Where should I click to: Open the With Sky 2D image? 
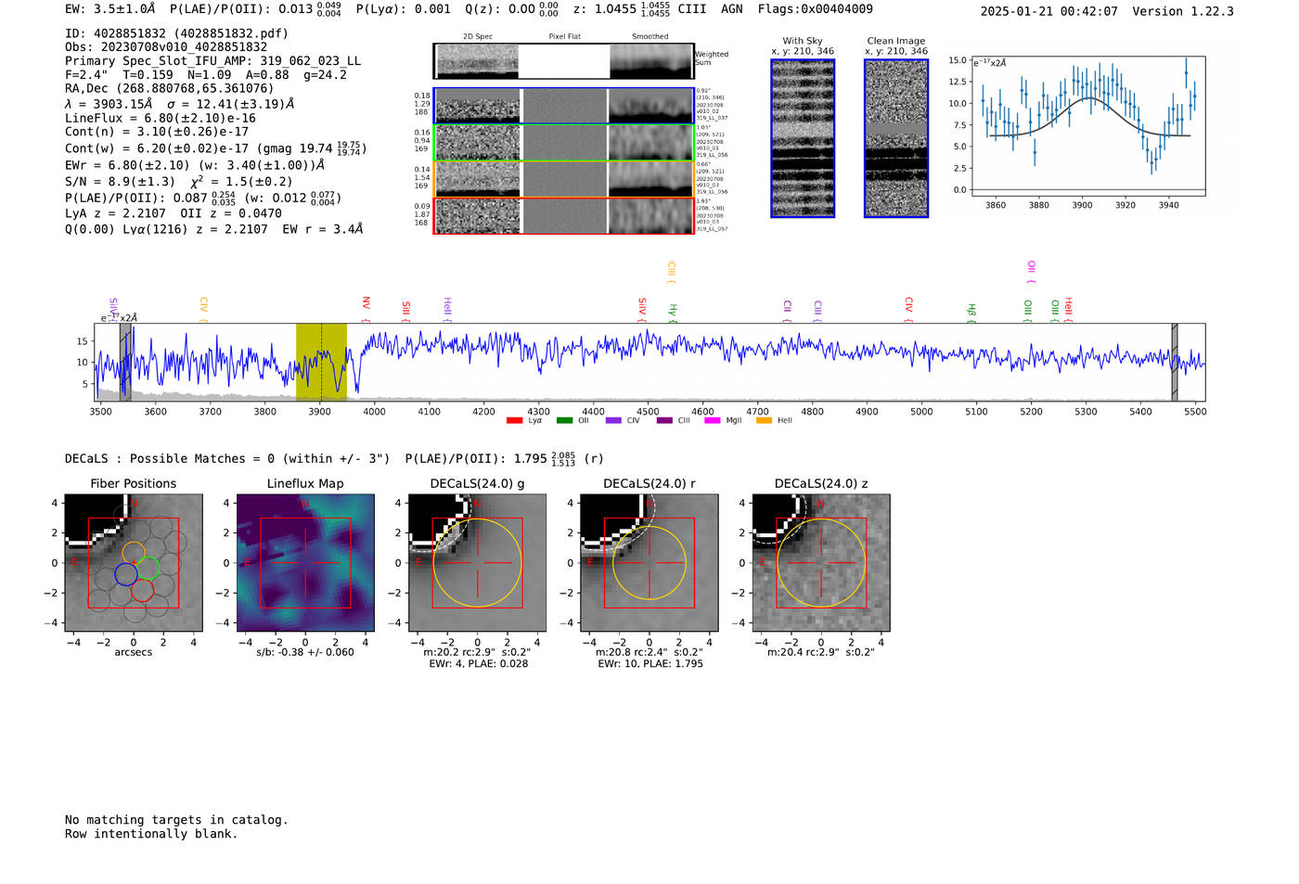pos(803,138)
